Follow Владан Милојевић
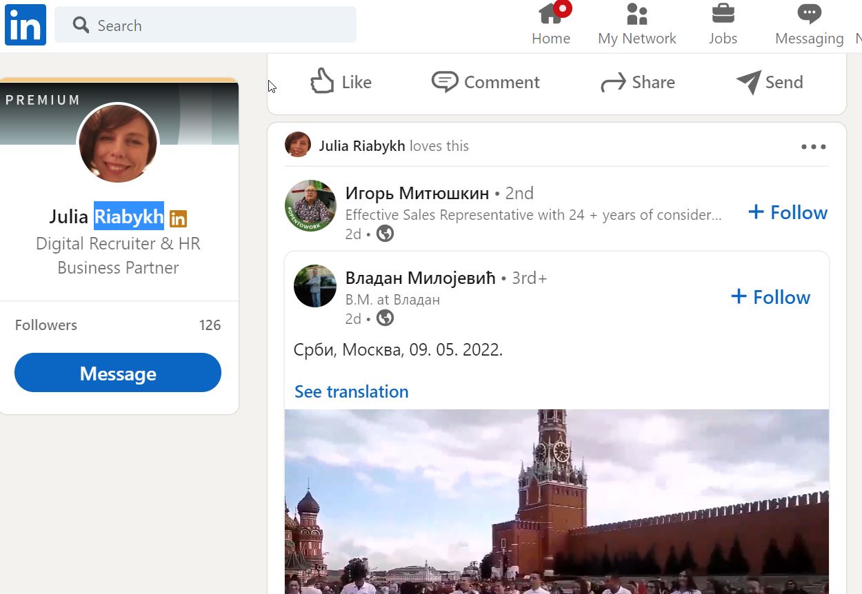This screenshot has height=594, width=862. point(770,297)
